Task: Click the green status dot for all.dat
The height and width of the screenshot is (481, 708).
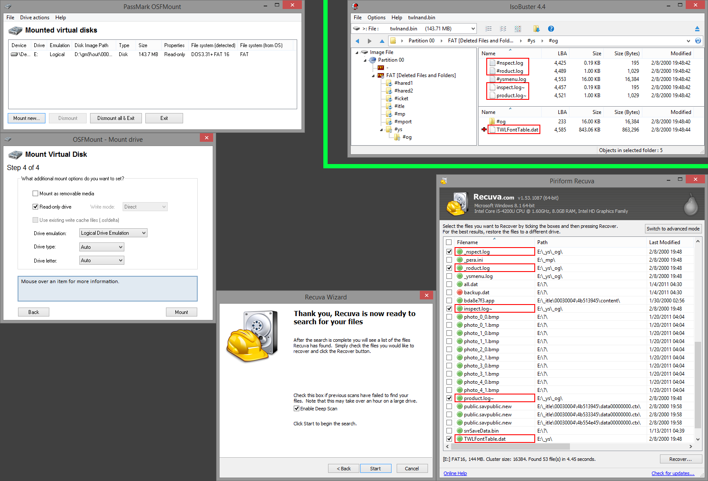Action: click(x=460, y=284)
